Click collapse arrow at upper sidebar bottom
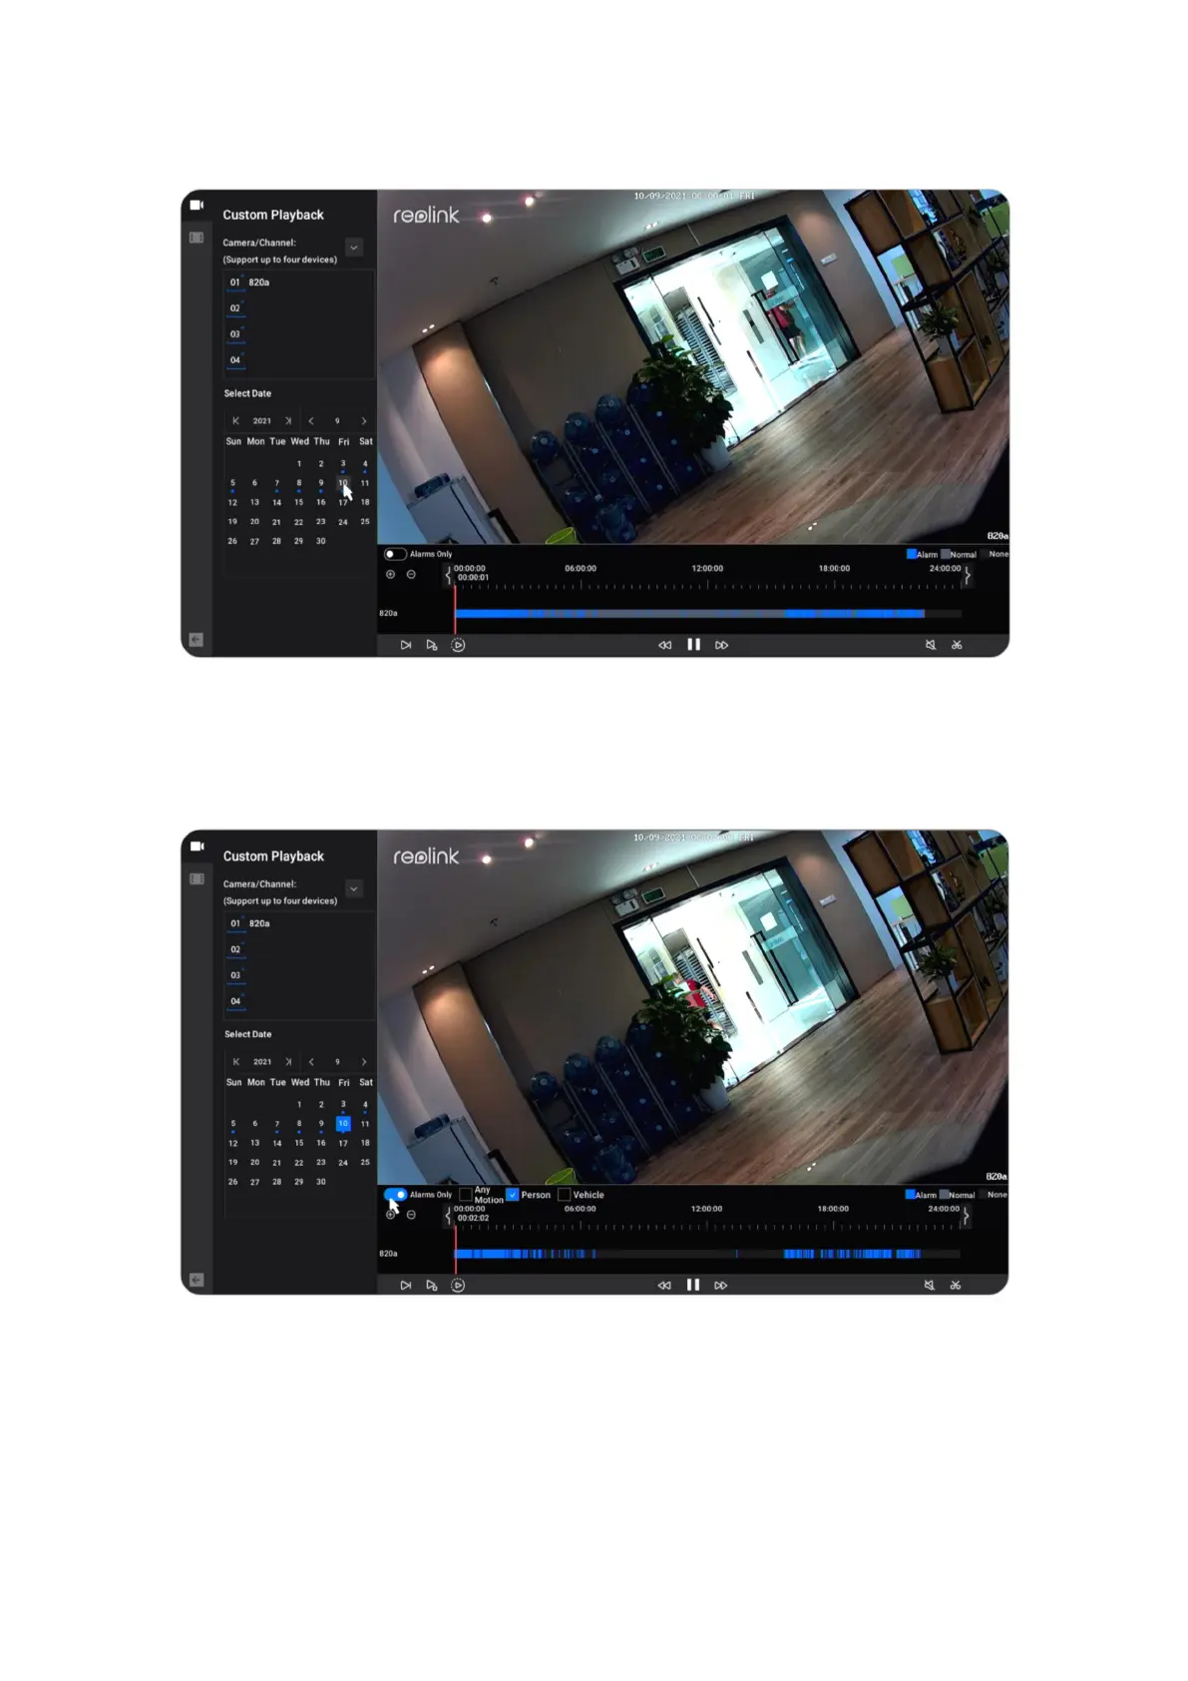1188x1681 pixels. pos(197,639)
